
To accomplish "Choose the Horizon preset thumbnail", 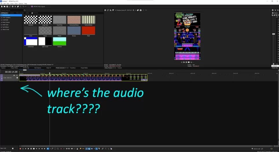I will [60, 41].
